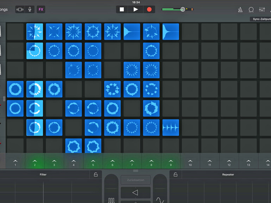Image resolution: width=271 pixels, height=203 pixels.
Task: Trigger column 4 with its arrow
Action: tap(74, 163)
